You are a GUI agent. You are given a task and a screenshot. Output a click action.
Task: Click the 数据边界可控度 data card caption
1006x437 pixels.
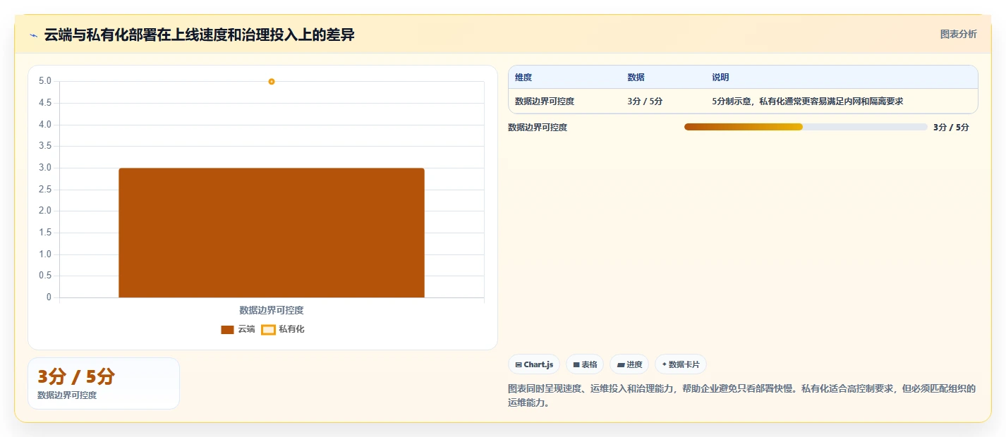pyautogui.click(x=67, y=395)
